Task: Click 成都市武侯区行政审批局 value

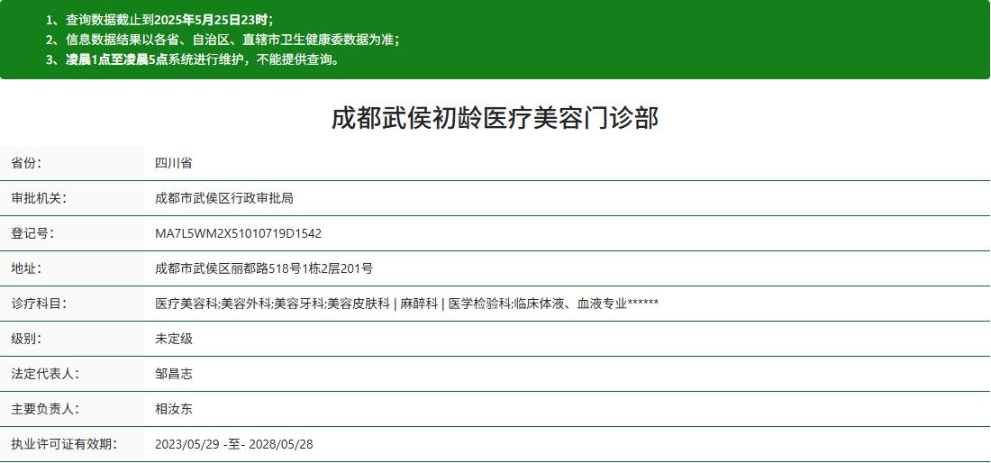Action: tap(224, 198)
